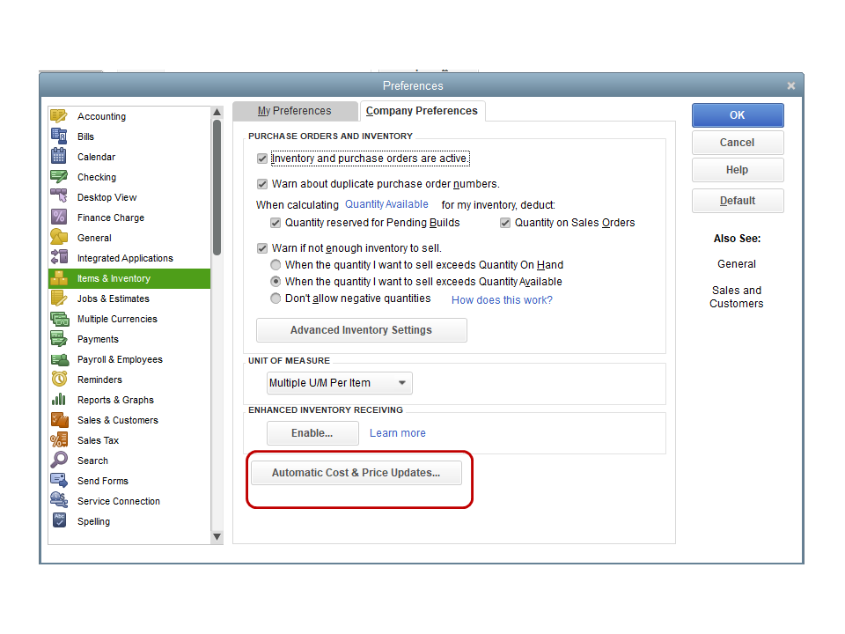This screenshot has height=634, width=845.
Task: Toggle 'Warn if not enough inventory to sell'
Action: (262, 248)
